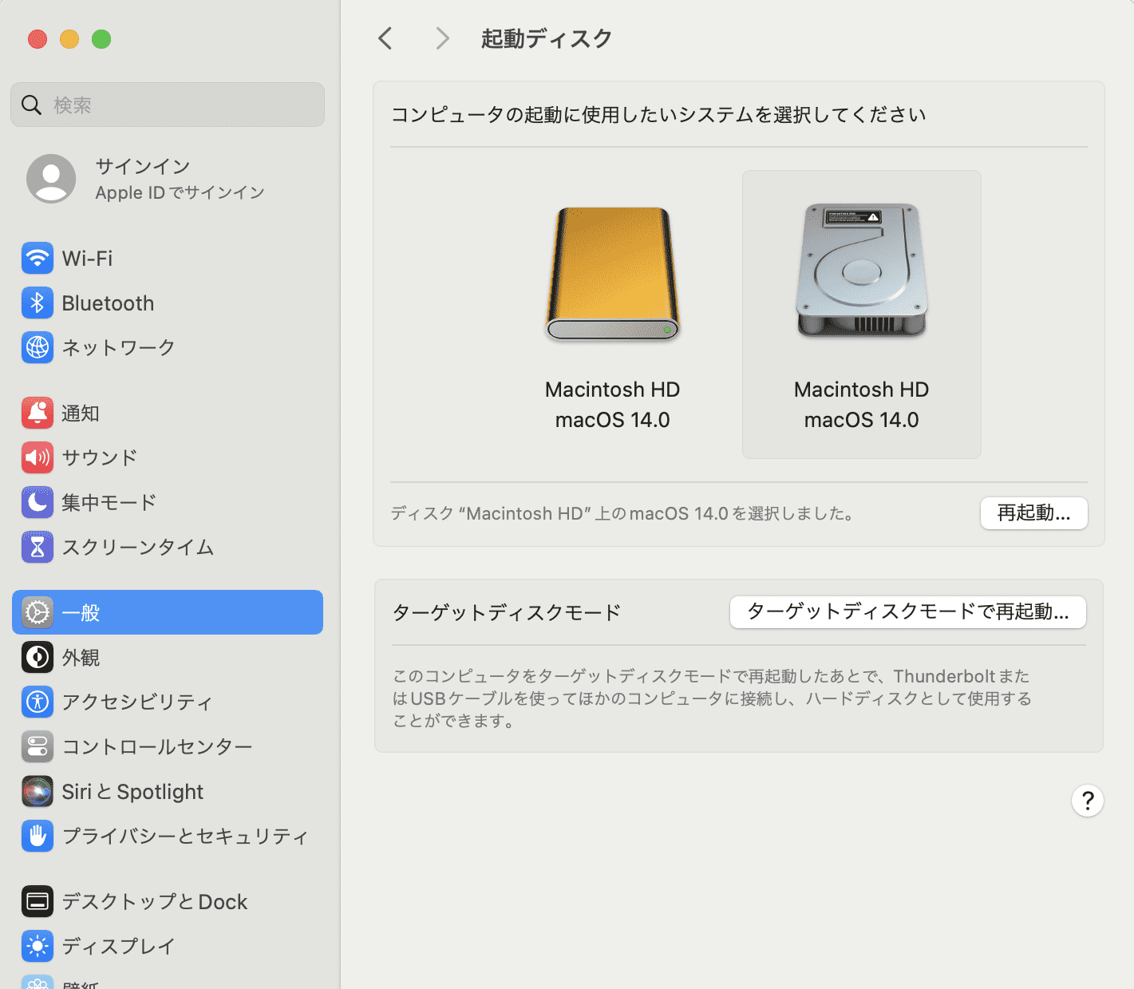Open 通知 bell icon
This screenshot has height=989, width=1134.
click(38, 413)
